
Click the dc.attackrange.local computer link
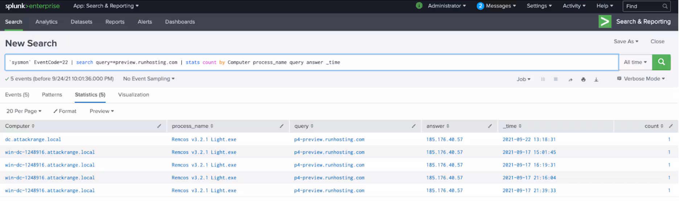click(x=33, y=140)
